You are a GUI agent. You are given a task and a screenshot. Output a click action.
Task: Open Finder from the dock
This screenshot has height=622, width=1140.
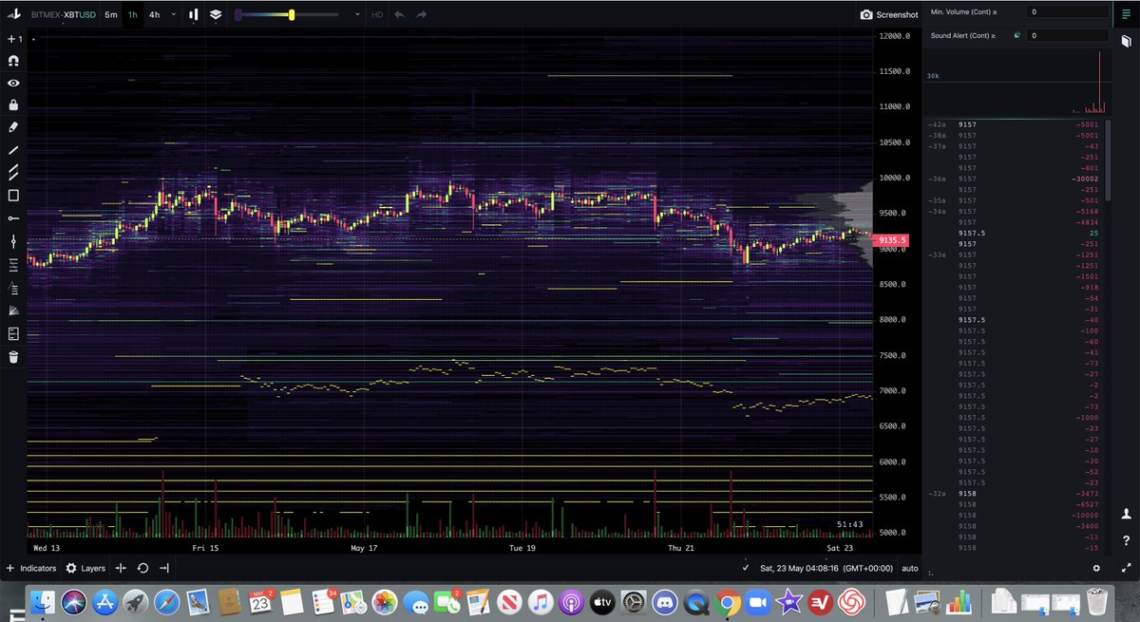(43, 602)
